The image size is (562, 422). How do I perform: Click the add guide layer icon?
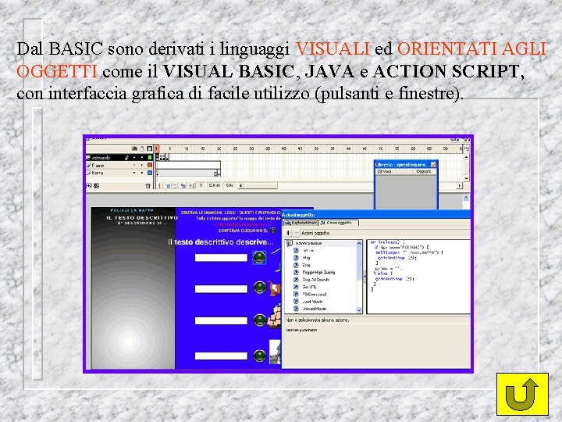[96, 185]
